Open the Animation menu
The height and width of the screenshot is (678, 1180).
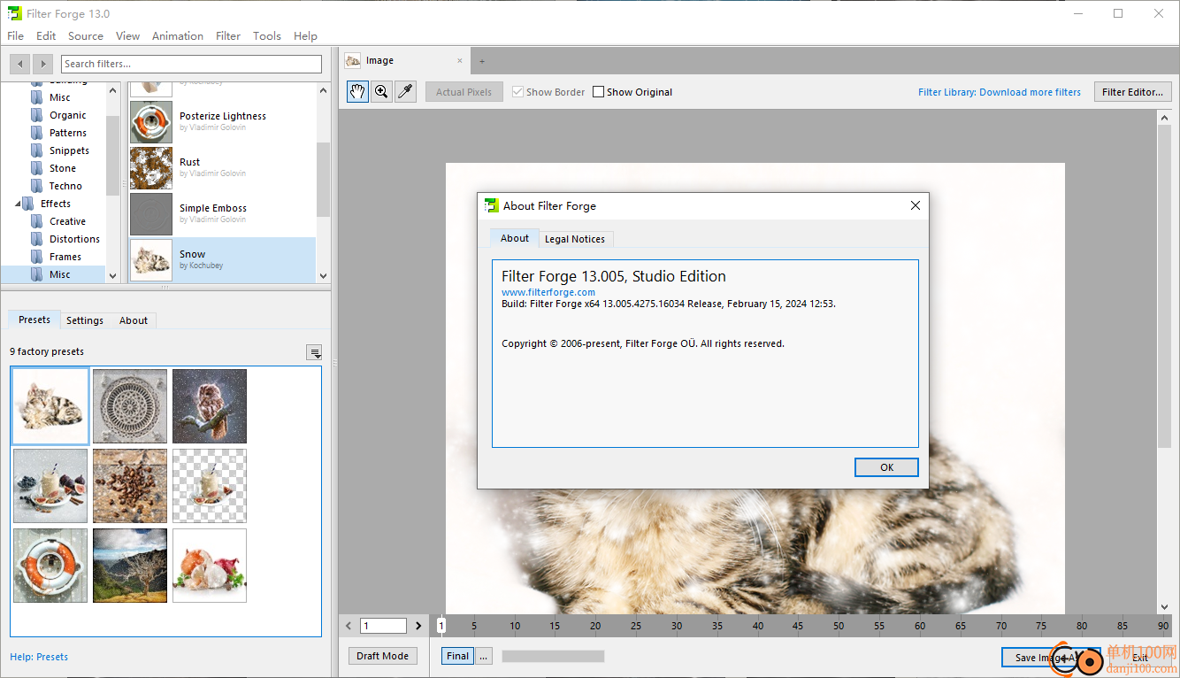pos(178,36)
